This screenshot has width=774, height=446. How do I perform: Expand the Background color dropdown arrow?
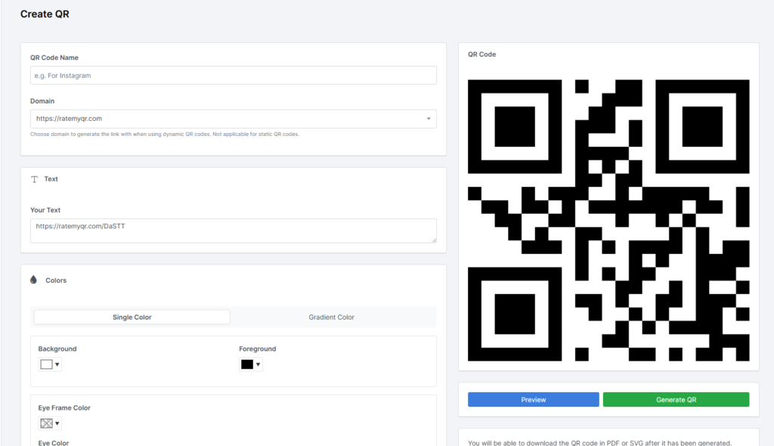tap(57, 364)
